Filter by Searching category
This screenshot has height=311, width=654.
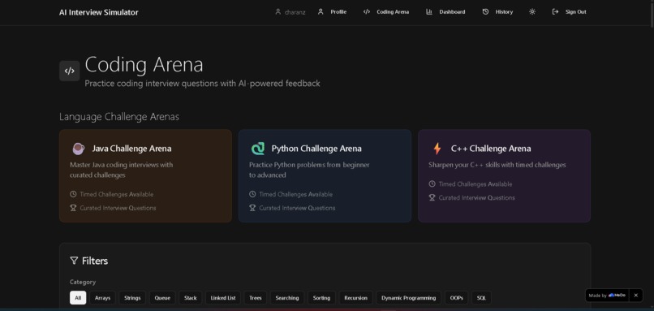coord(287,298)
